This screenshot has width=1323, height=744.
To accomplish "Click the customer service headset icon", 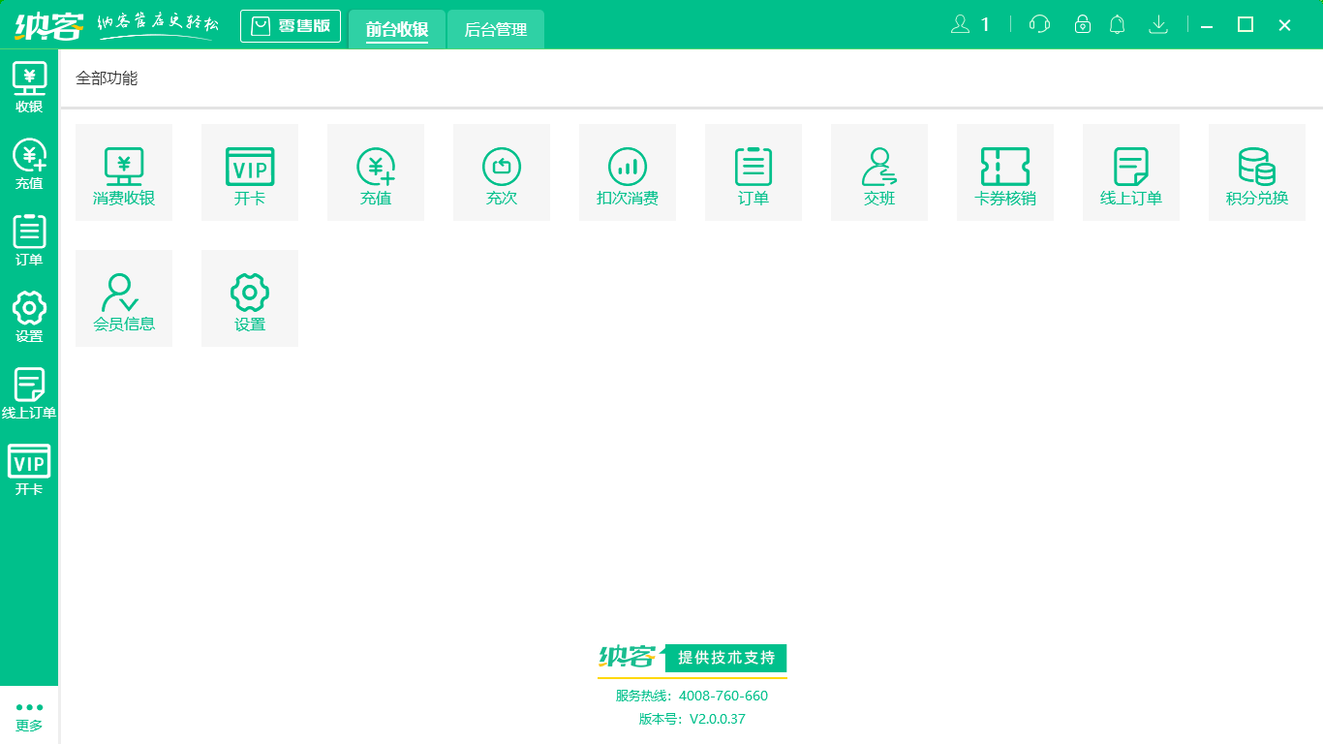I will 1039,25.
